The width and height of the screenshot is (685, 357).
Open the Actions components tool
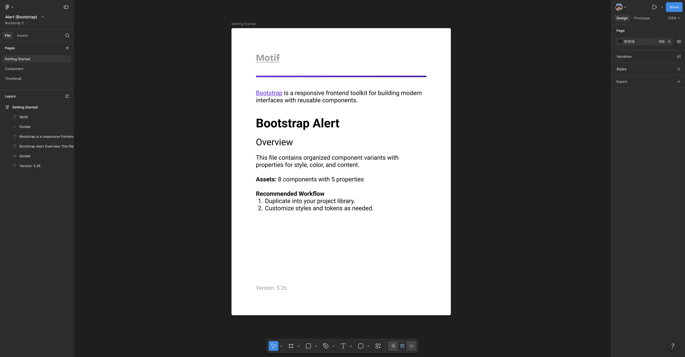(378, 346)
